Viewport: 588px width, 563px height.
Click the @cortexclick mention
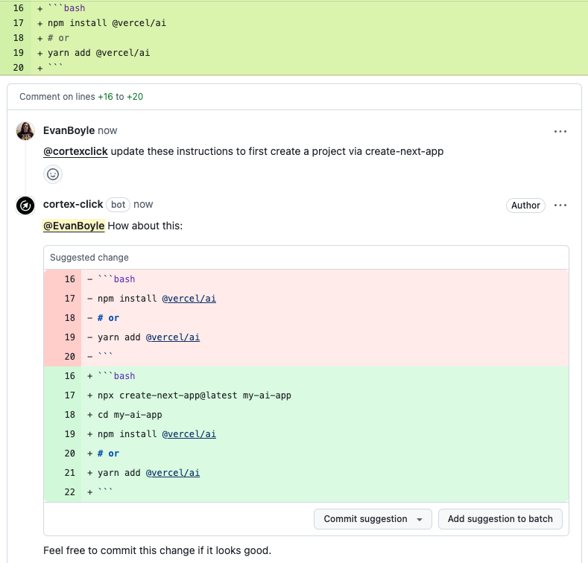(75, 151)
